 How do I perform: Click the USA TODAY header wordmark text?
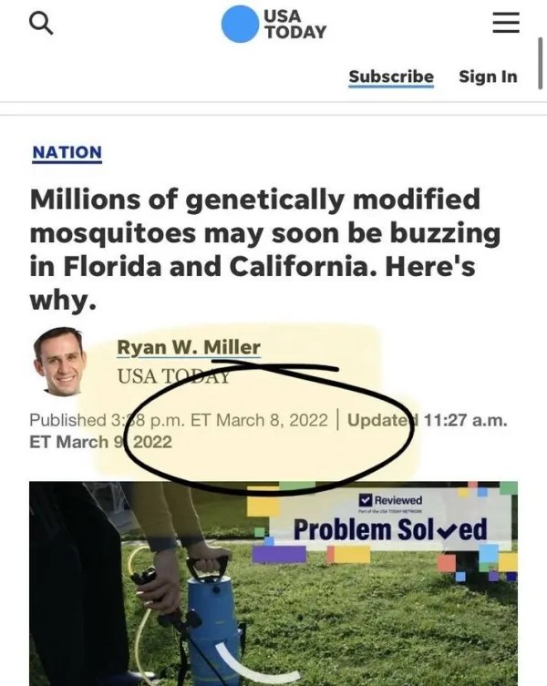pyautogui.click(x=294, y=25)
